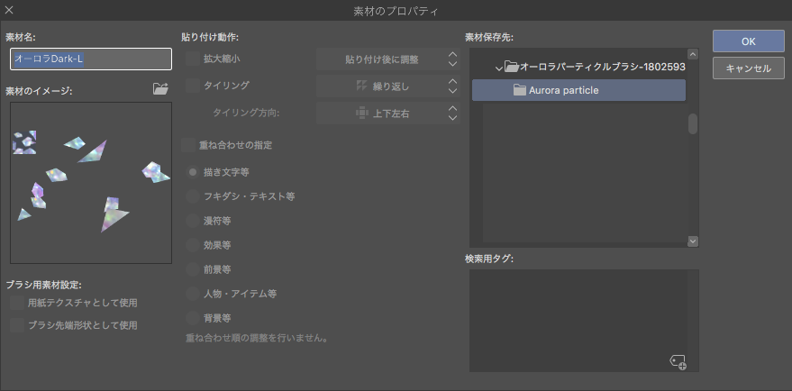792x391 pixels.
Task: Check ブラシ先端形状として使用
Action: [x=17, y=325]
